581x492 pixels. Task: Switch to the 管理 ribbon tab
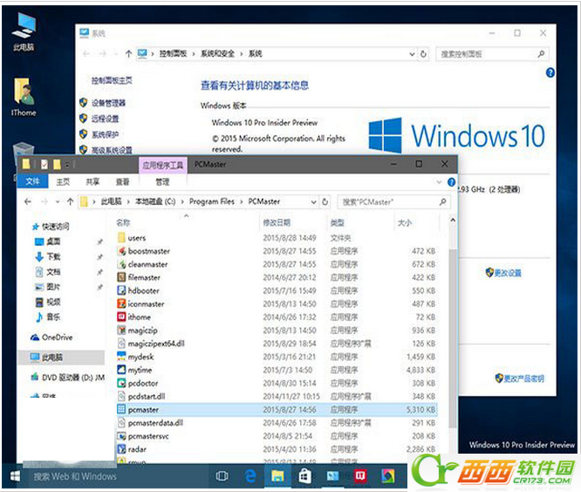162,182
